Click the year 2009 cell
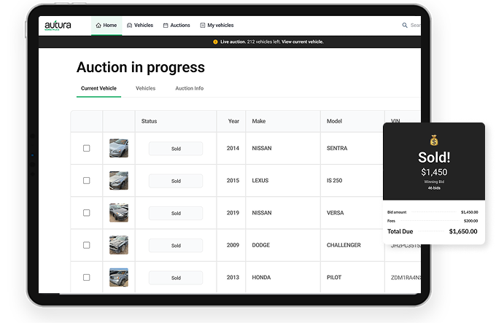 [x=233, y=245]
